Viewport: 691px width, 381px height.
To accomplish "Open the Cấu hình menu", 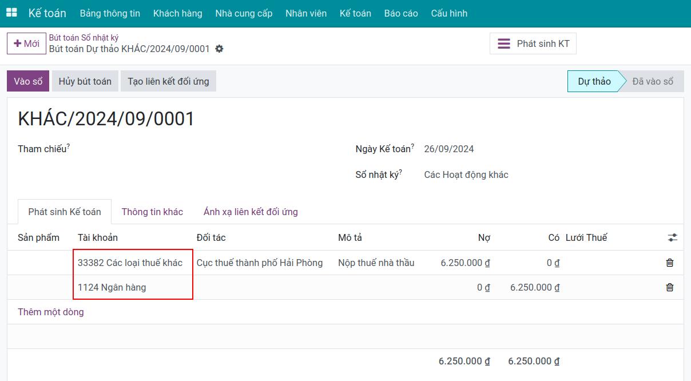I will coord(449,13).
